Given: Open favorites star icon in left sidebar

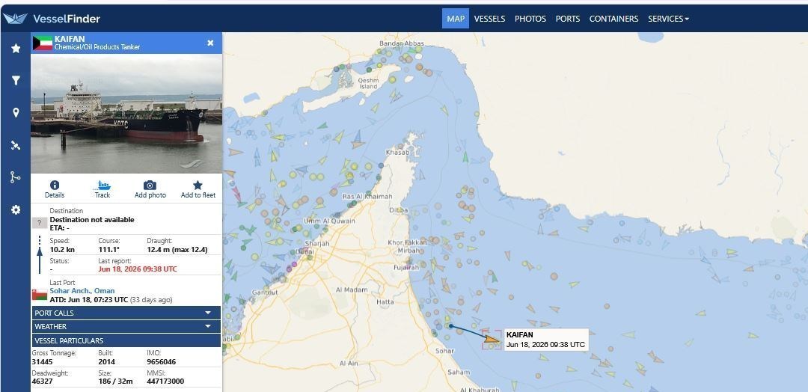Looking at the screenshot, I should point(16,48).
